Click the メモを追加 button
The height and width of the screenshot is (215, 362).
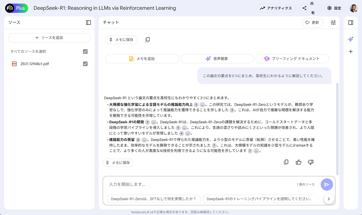142,58
